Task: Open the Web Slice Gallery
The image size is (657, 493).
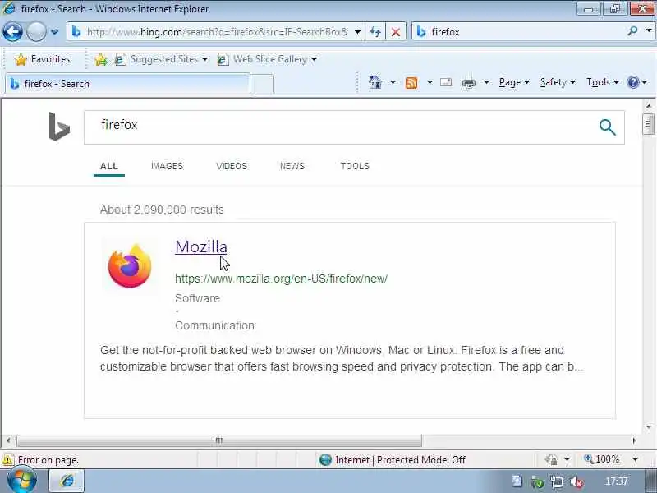Action: (268, 59)
